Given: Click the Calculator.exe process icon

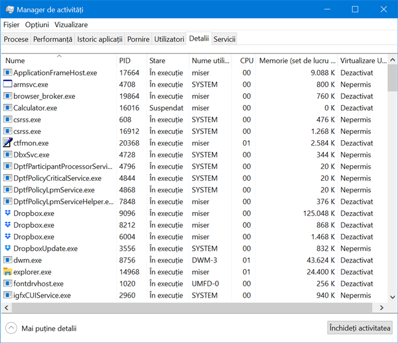Looking at the screenshot, I should tap(7, 108).
